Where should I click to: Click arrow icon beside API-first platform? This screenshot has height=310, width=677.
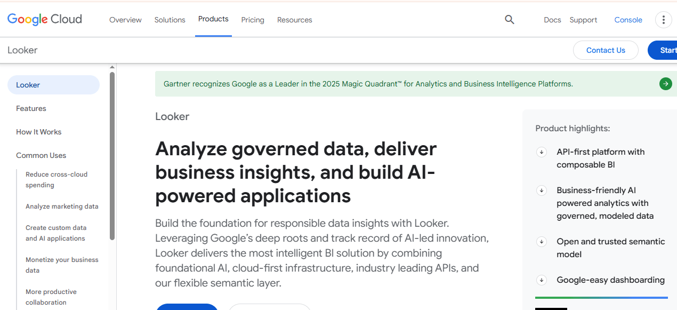[x=542, y=152]
